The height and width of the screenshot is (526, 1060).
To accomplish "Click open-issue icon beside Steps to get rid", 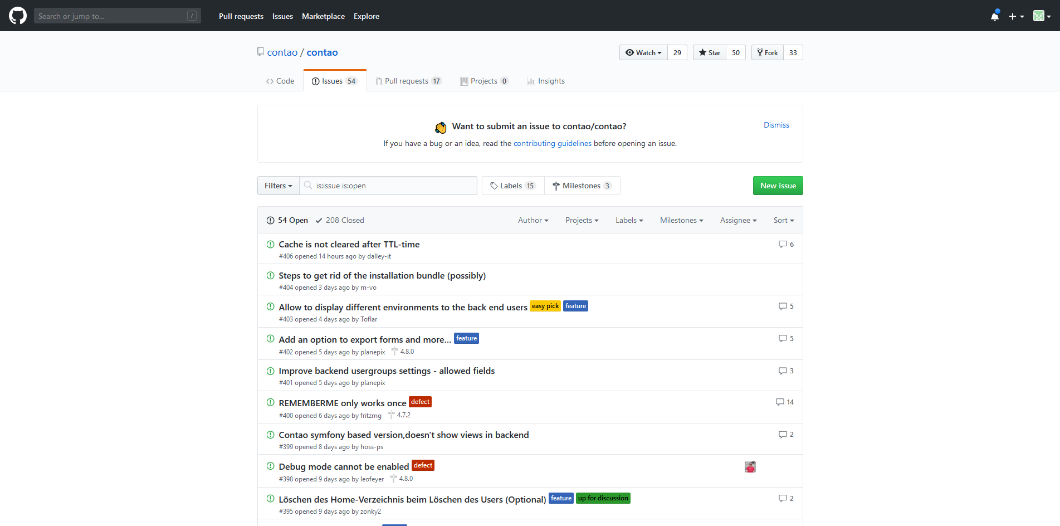I will coord(271,275).
